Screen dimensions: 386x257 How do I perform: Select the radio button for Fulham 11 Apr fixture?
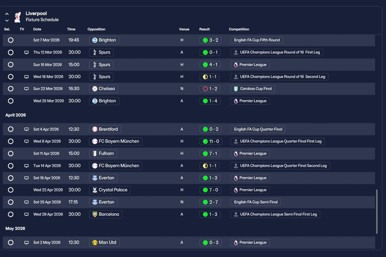11,154
